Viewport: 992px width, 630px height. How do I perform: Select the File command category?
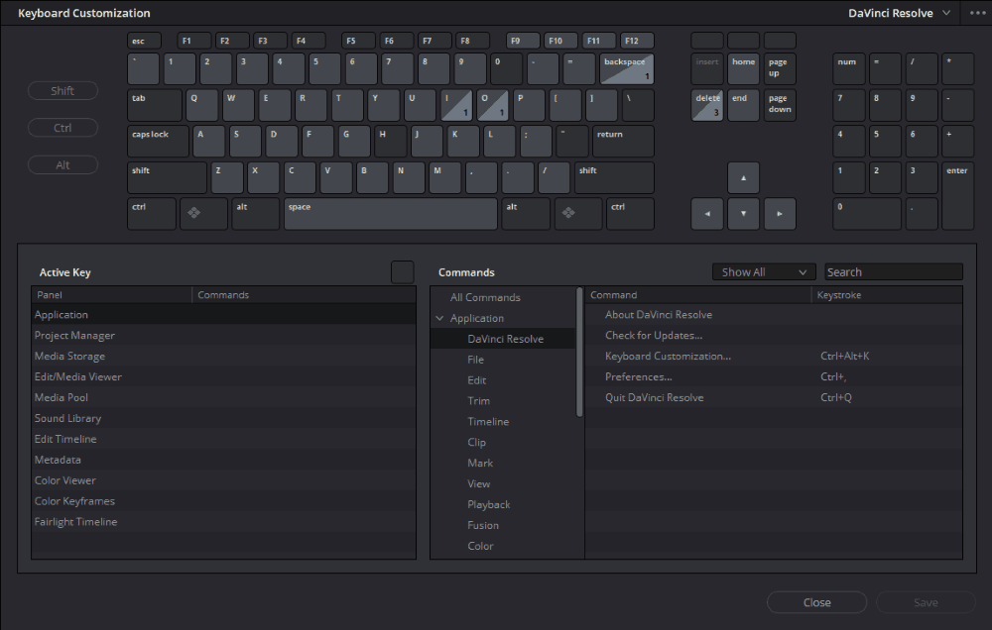476,360
